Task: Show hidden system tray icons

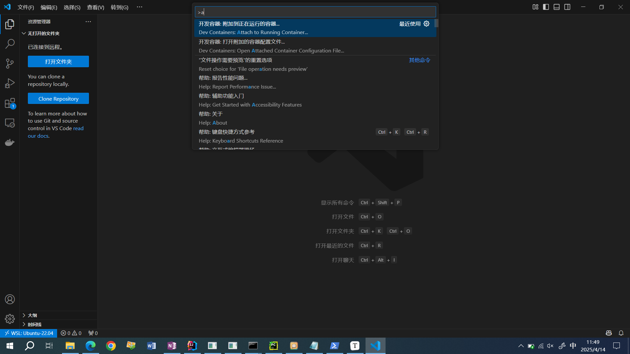Action: click(x=521, y=346)
